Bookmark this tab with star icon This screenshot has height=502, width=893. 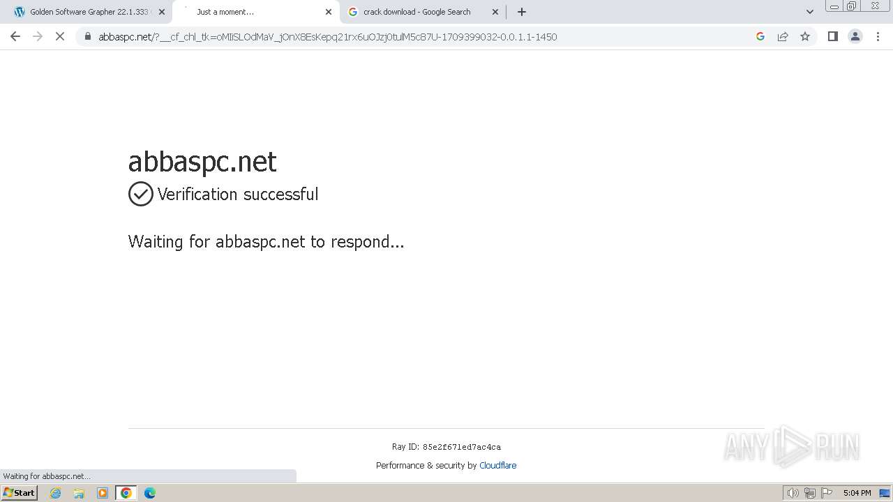tap(805, 36)
